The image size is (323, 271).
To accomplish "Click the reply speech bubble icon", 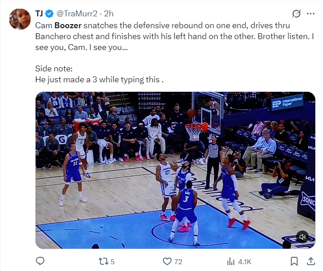I will (40, 261).
